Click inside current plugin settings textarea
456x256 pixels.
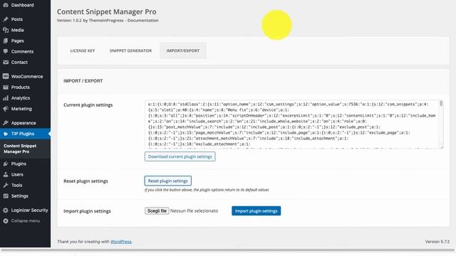coord(291,124)
